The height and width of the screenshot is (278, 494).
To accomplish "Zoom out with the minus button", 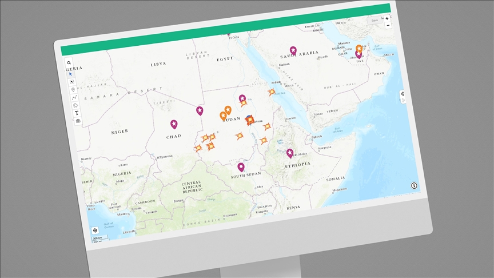I will click(x=388, y=26).
